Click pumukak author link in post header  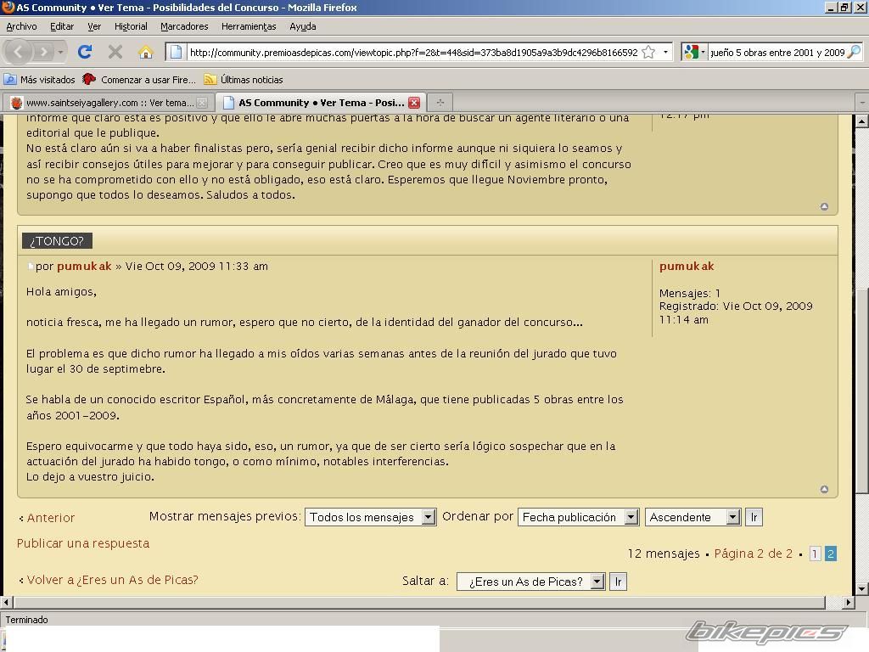coord(84,266)
